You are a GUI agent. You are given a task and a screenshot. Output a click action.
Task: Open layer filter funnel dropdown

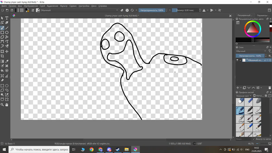270,51
